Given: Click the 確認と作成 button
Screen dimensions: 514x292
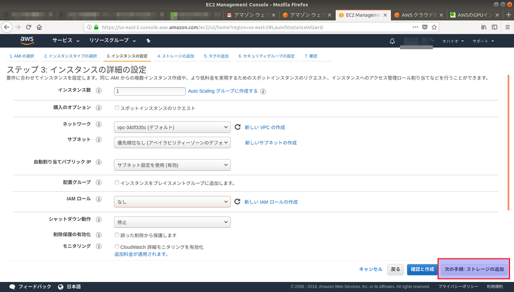Looking at the screenshot, I should click(422, 269).
